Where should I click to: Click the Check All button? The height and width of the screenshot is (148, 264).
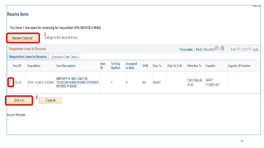[x=19, y=100]
